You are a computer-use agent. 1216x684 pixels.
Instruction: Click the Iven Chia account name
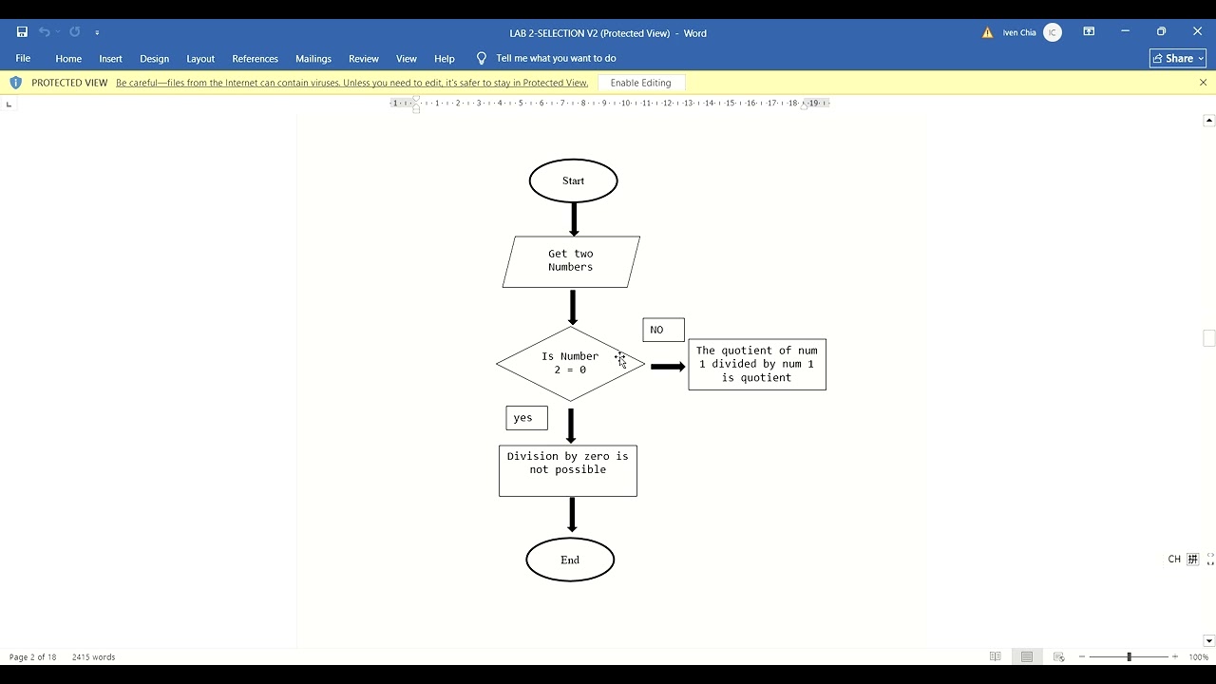(x=1019, y=32)
